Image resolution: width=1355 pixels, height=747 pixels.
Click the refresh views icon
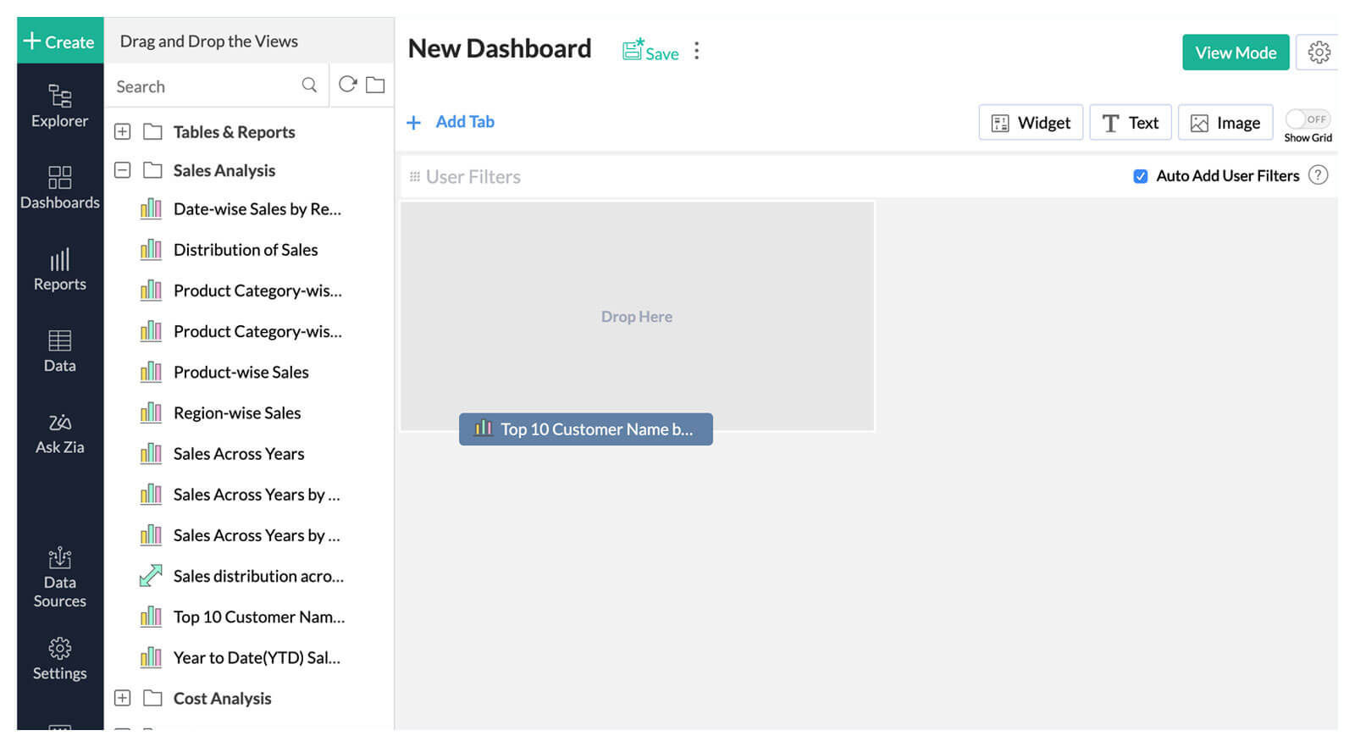347,85
